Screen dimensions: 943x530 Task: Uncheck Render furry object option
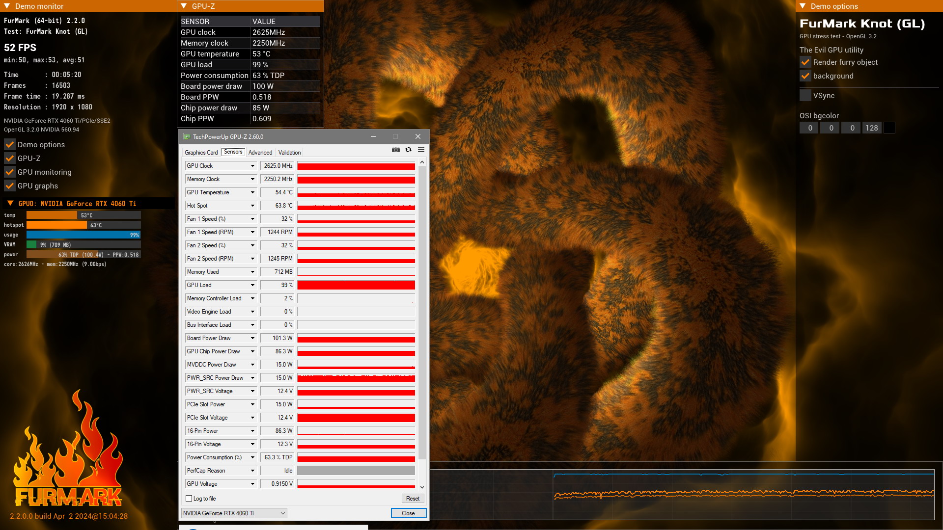[x=805, y=62]
